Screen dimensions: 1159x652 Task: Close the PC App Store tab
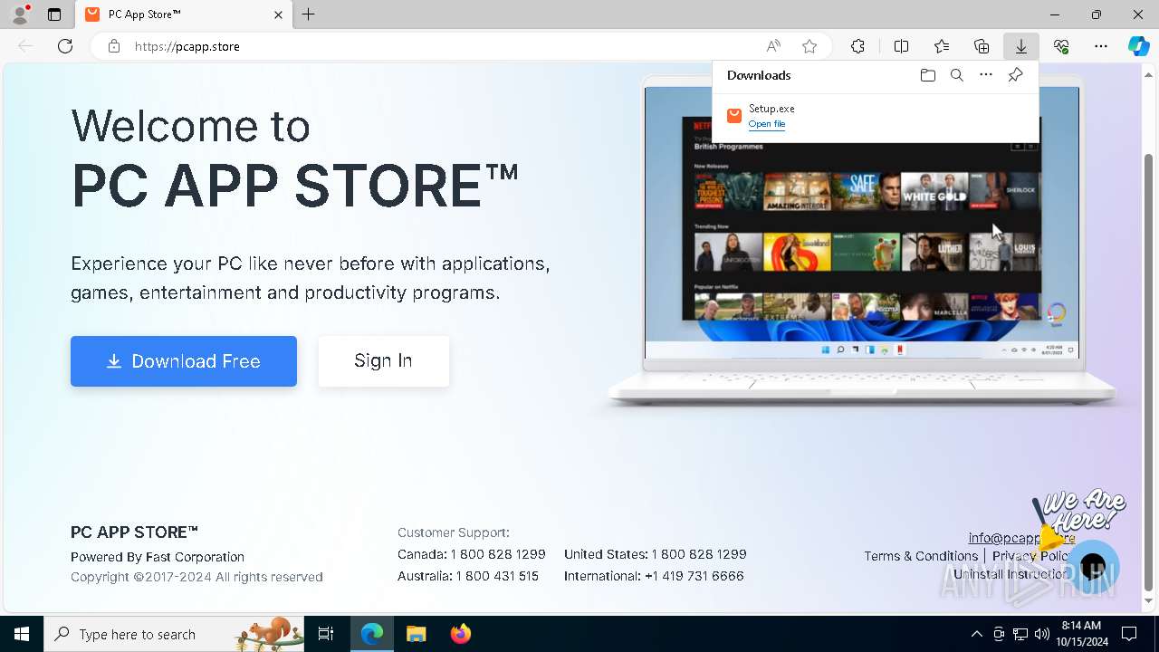point(278,14)
